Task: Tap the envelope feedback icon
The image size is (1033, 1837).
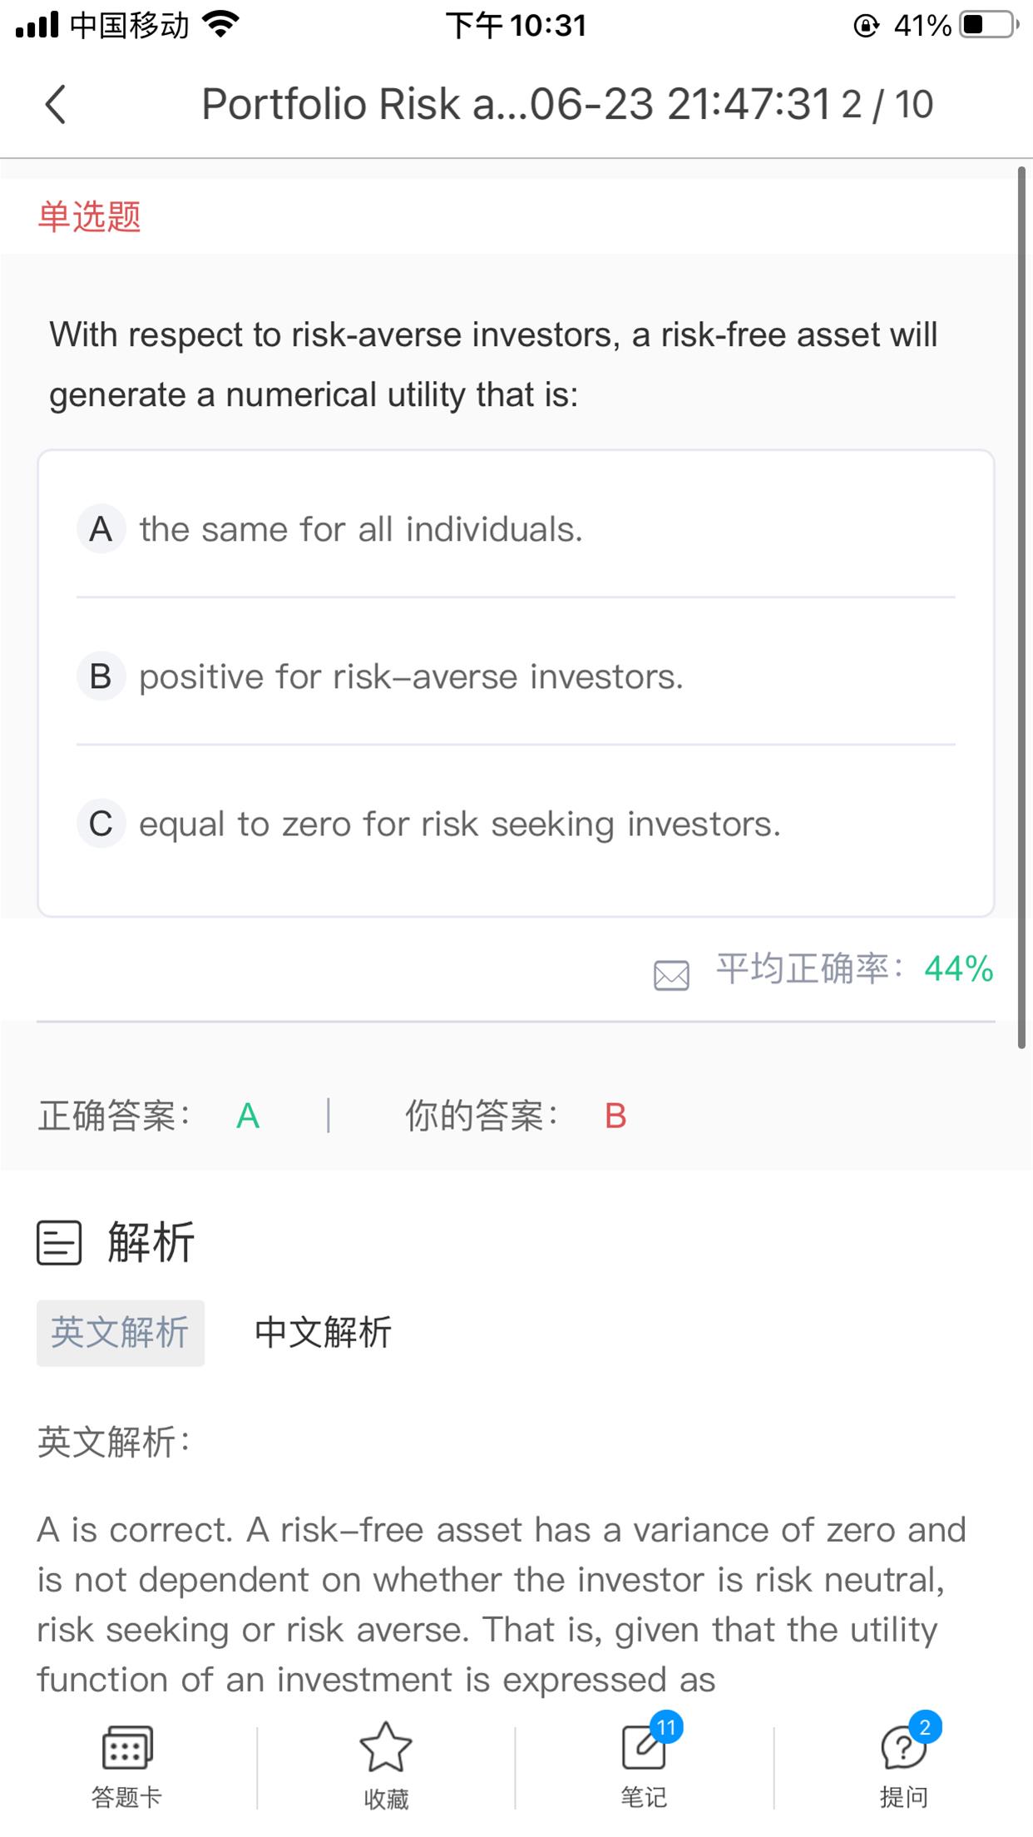Action: coord(671,974)
